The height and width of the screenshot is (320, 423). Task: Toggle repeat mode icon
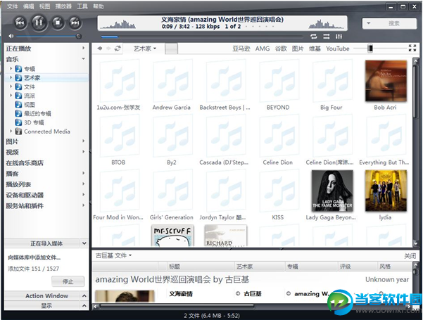point(314,37)
